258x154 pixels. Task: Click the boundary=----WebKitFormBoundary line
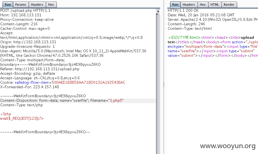[x=50, y=65]
